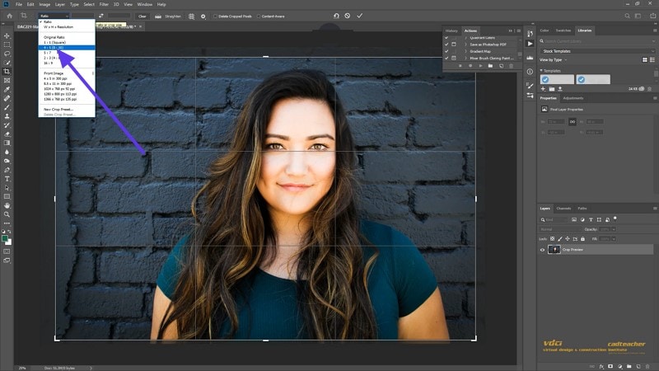Click the Straighten button label

(173, 16)
